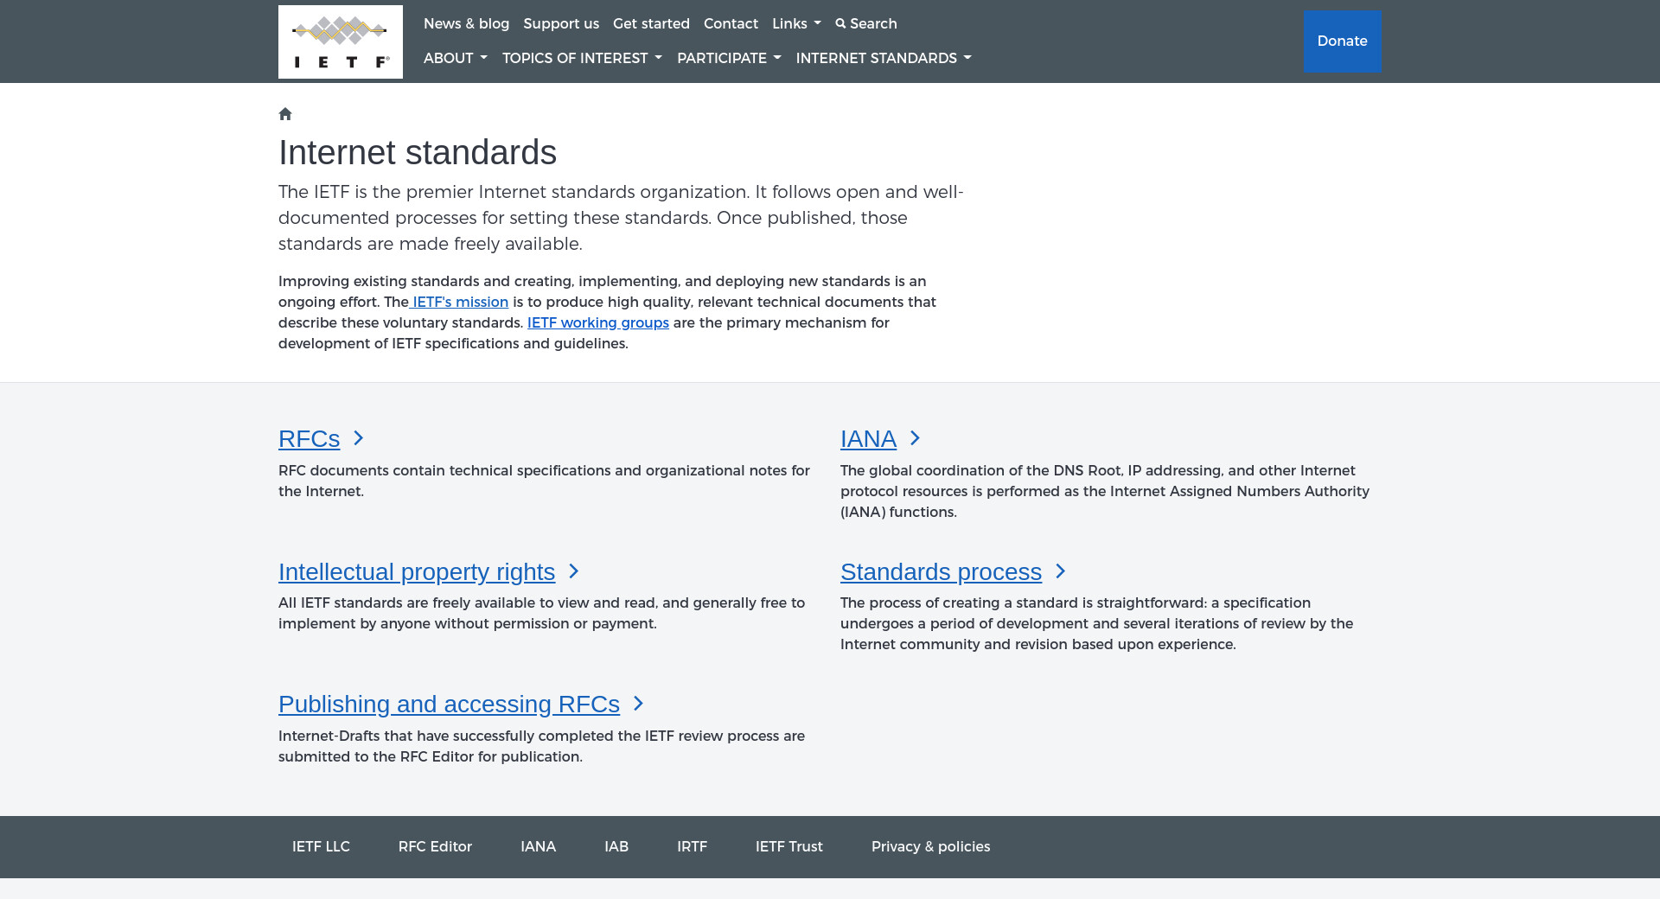Expand the Links dropdown in top bar
Screen dimensions: 1660x899
point(795,23)
